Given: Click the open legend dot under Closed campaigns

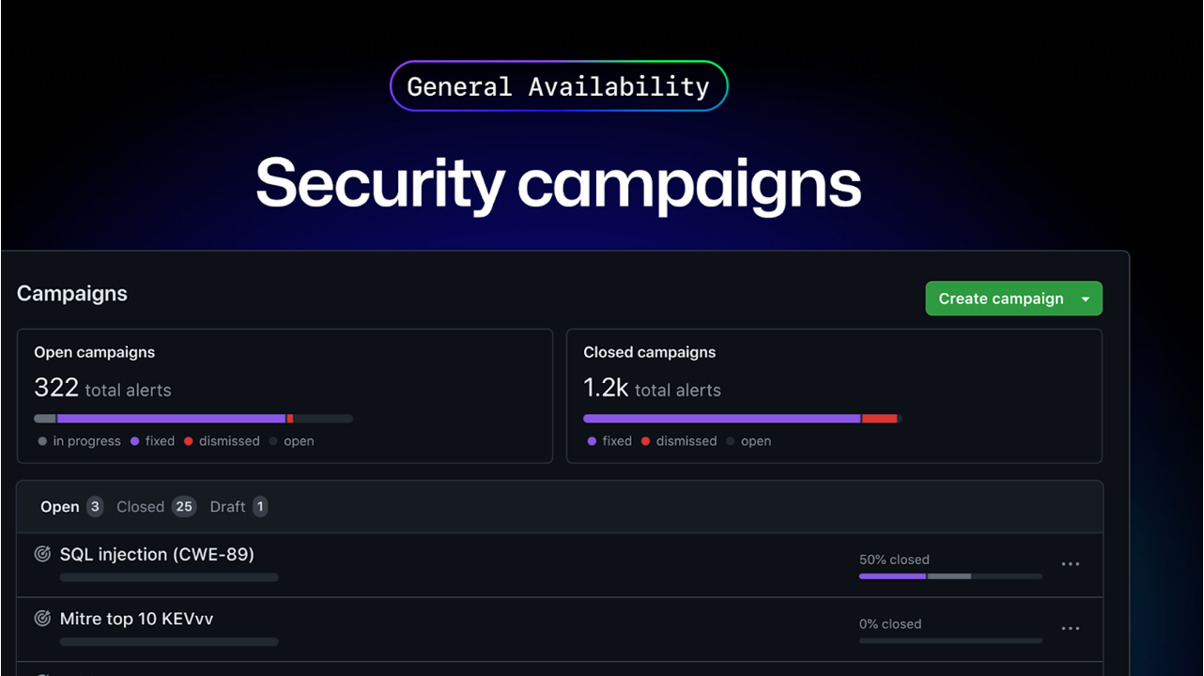Looking at the screenshot, I should tap(731, 441).
